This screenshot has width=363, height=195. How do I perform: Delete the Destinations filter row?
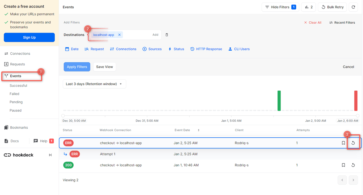point(167,35)
